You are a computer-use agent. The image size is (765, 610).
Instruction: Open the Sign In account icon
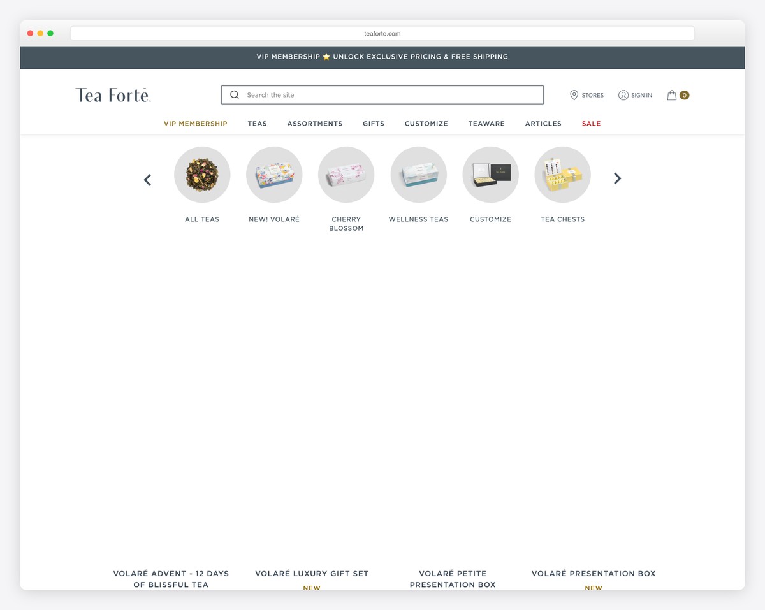point(623,95)
